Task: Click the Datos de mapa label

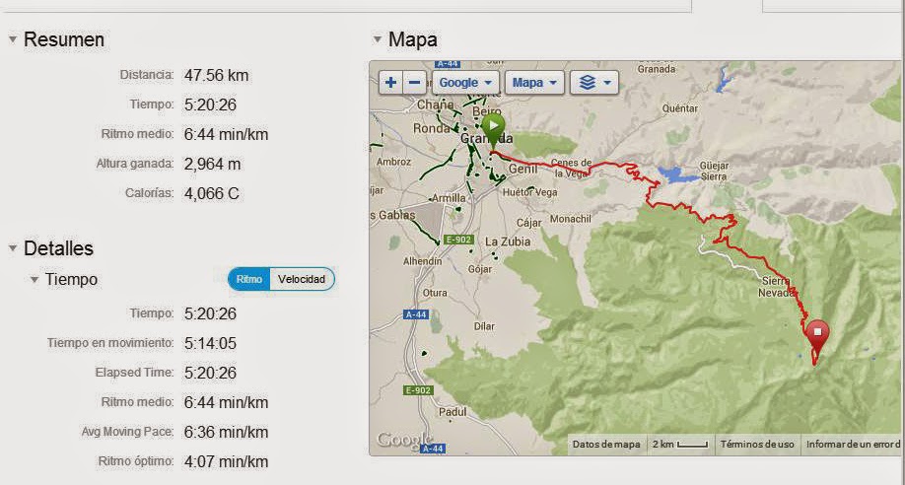Action: tap(606, 445)
